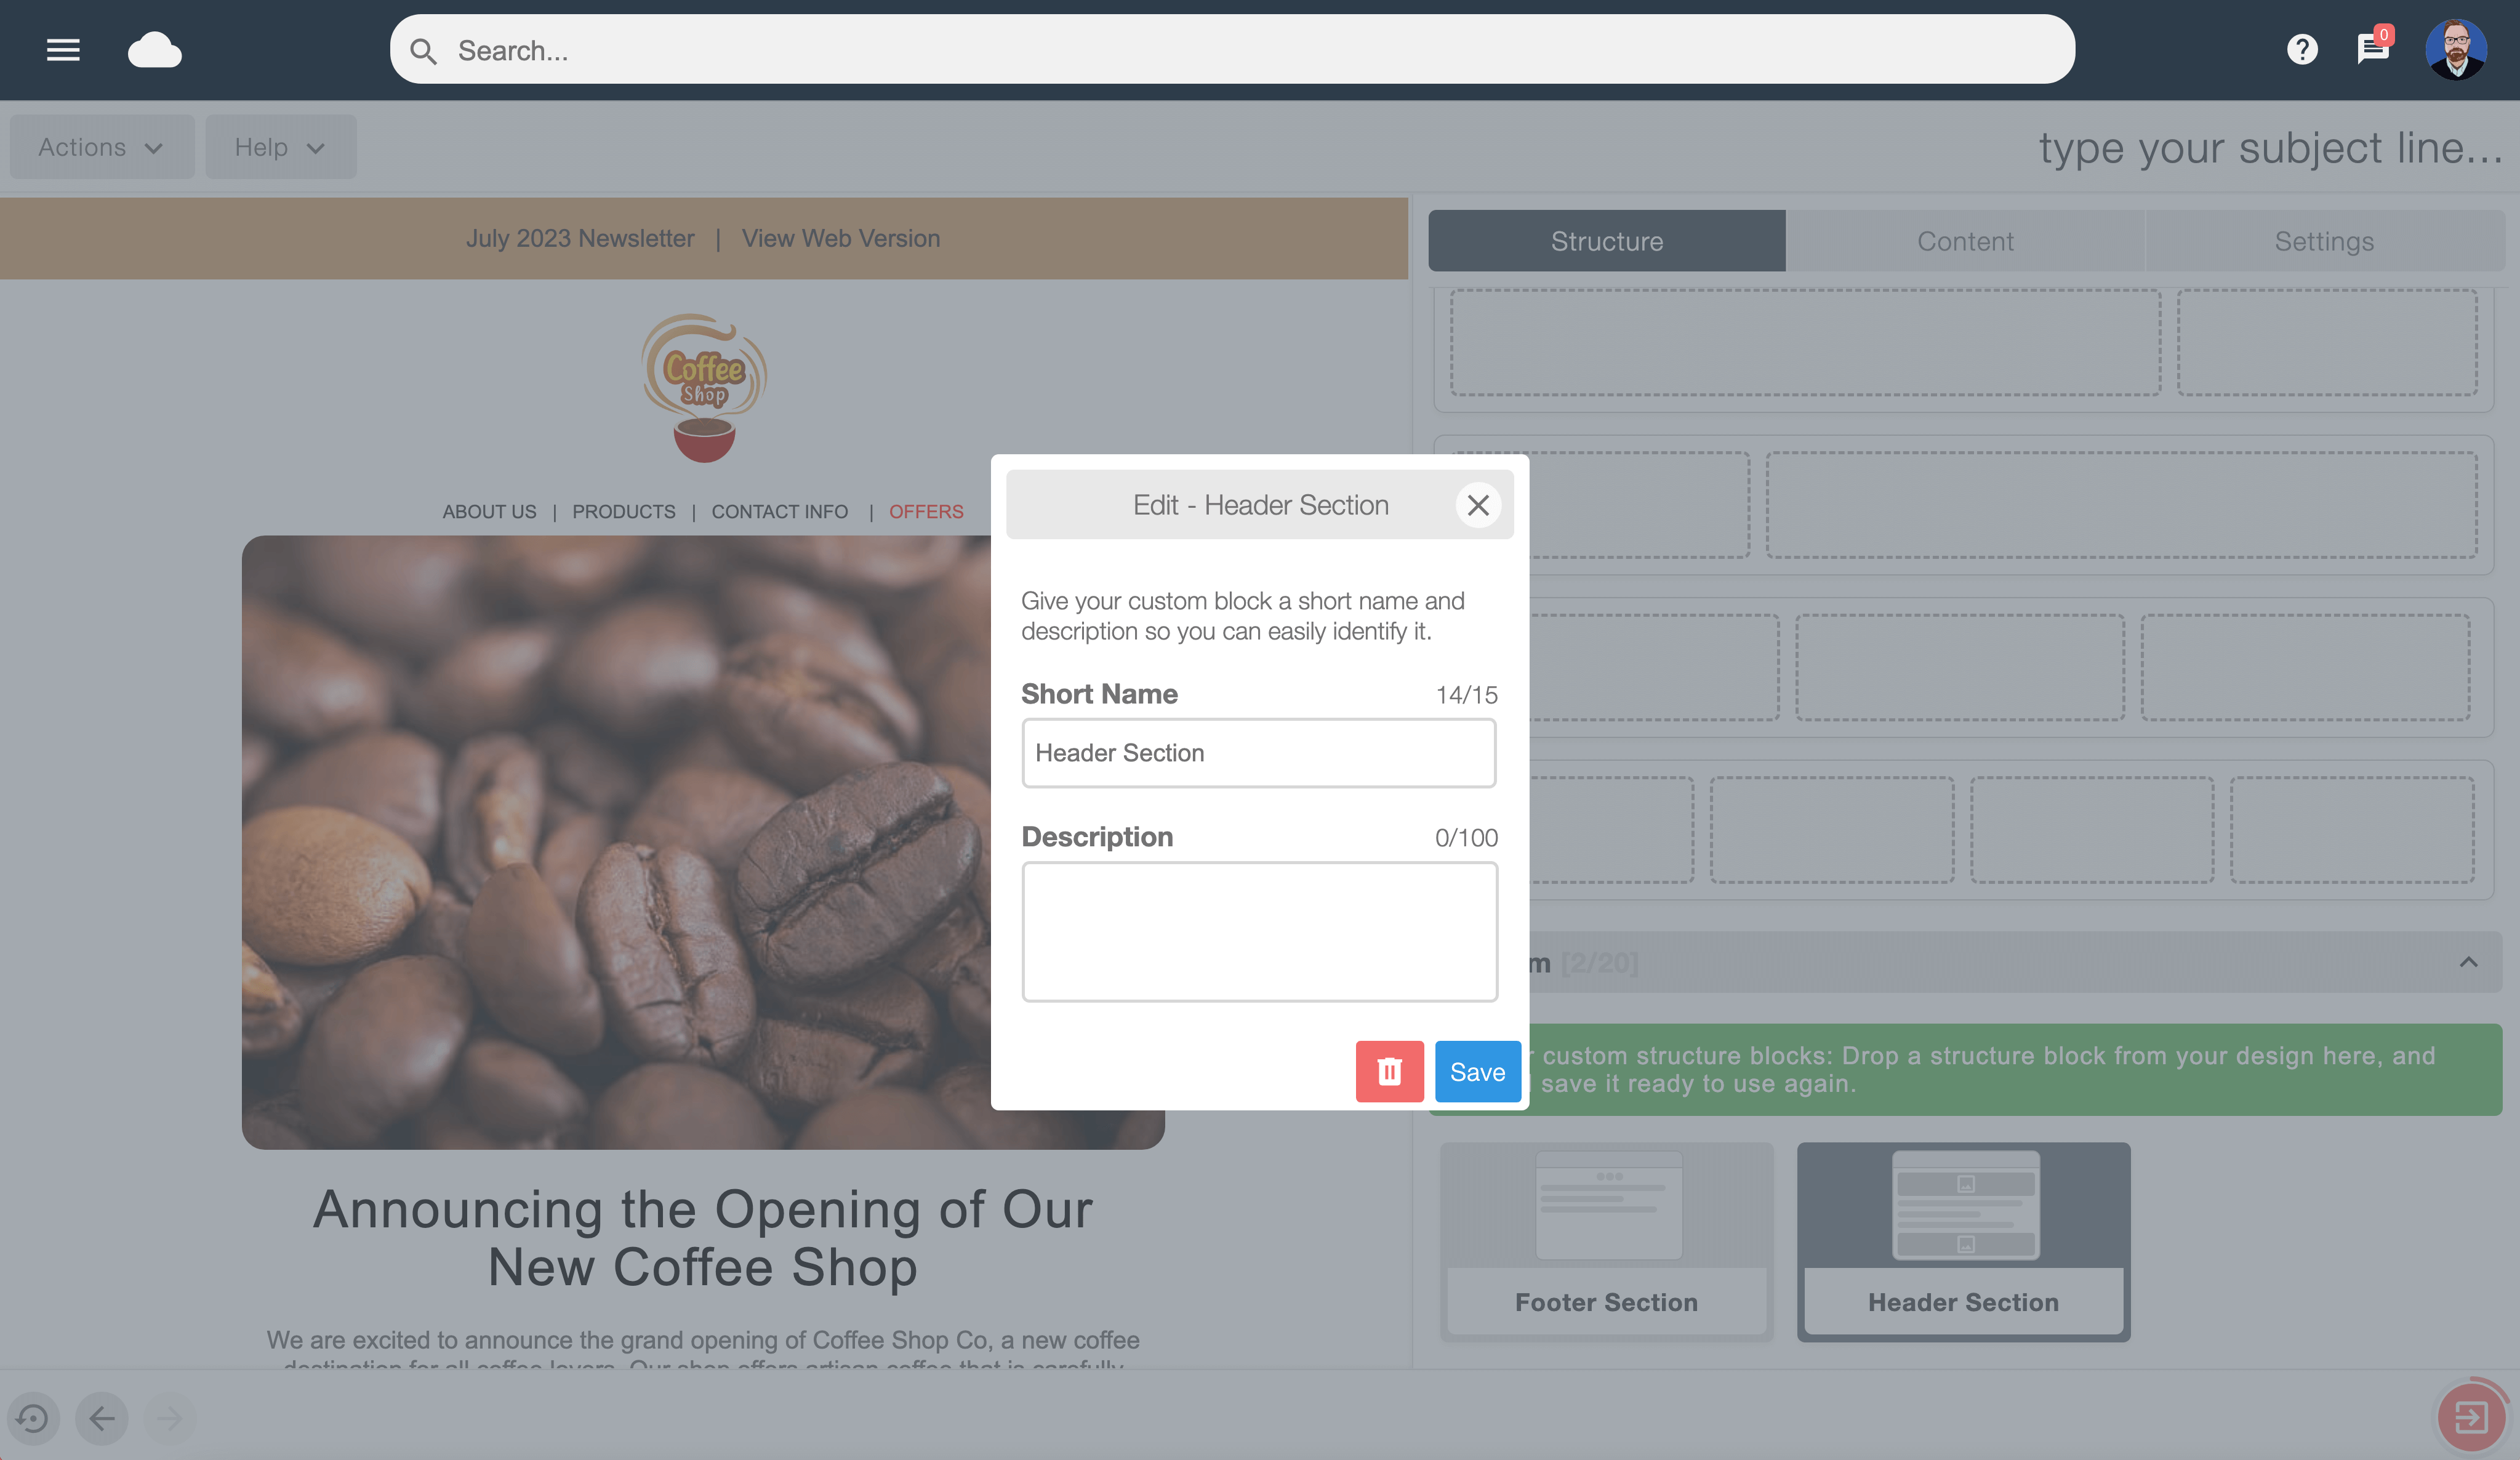Click the notifications bell icon
2520x1460 pixels.
2372,47
